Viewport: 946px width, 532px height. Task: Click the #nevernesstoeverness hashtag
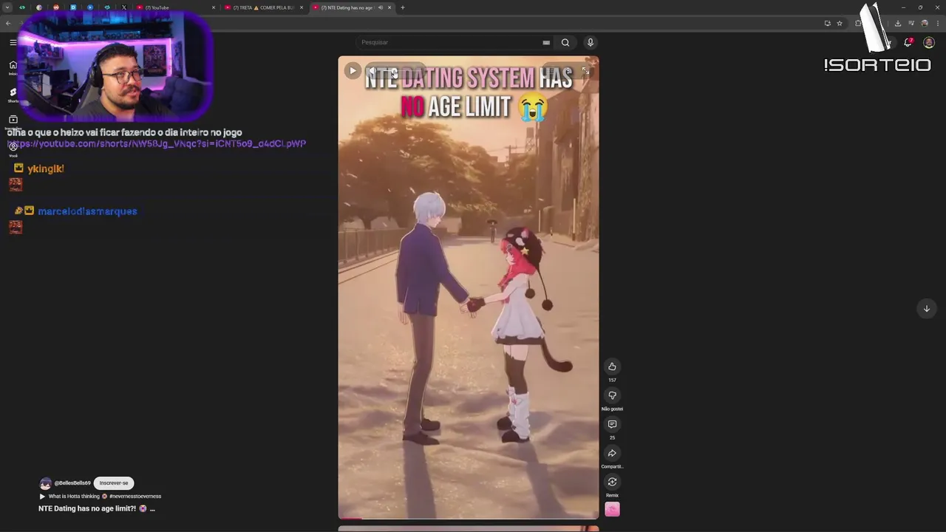coord(135,497)
